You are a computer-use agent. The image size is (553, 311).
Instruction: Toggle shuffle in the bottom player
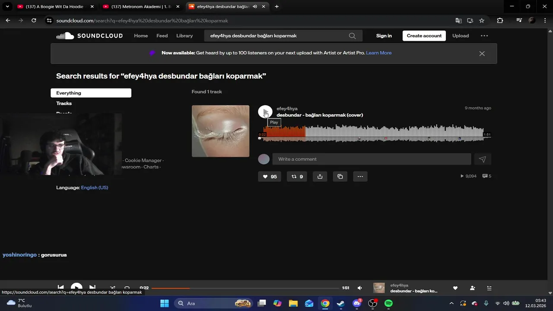point(113,288)
